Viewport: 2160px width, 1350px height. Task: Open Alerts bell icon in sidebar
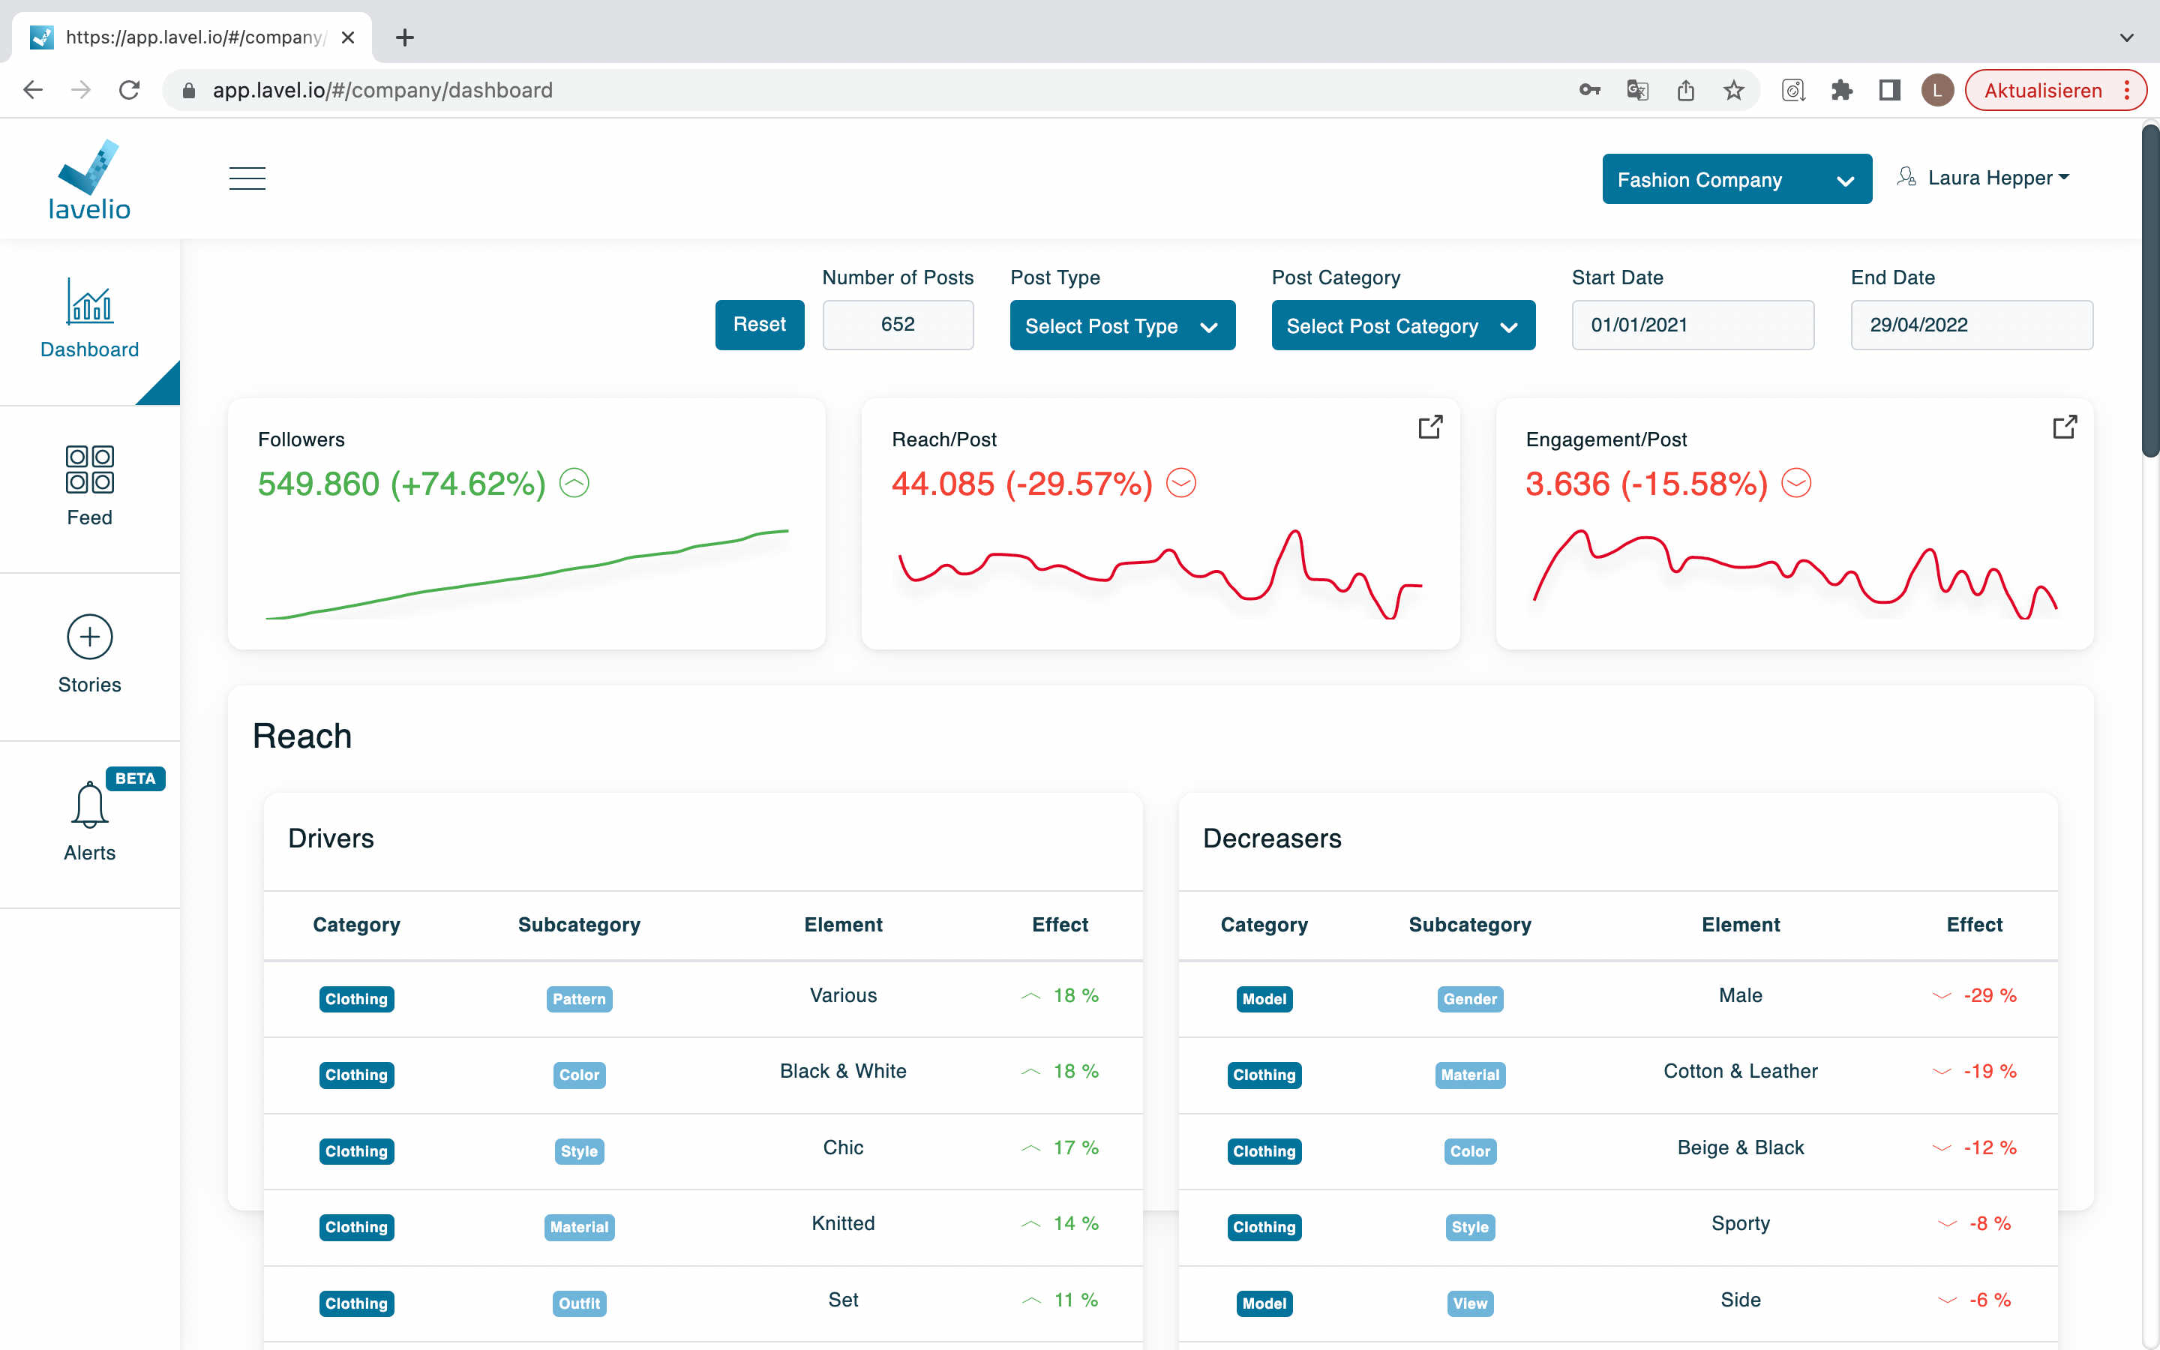coord(89,805)
